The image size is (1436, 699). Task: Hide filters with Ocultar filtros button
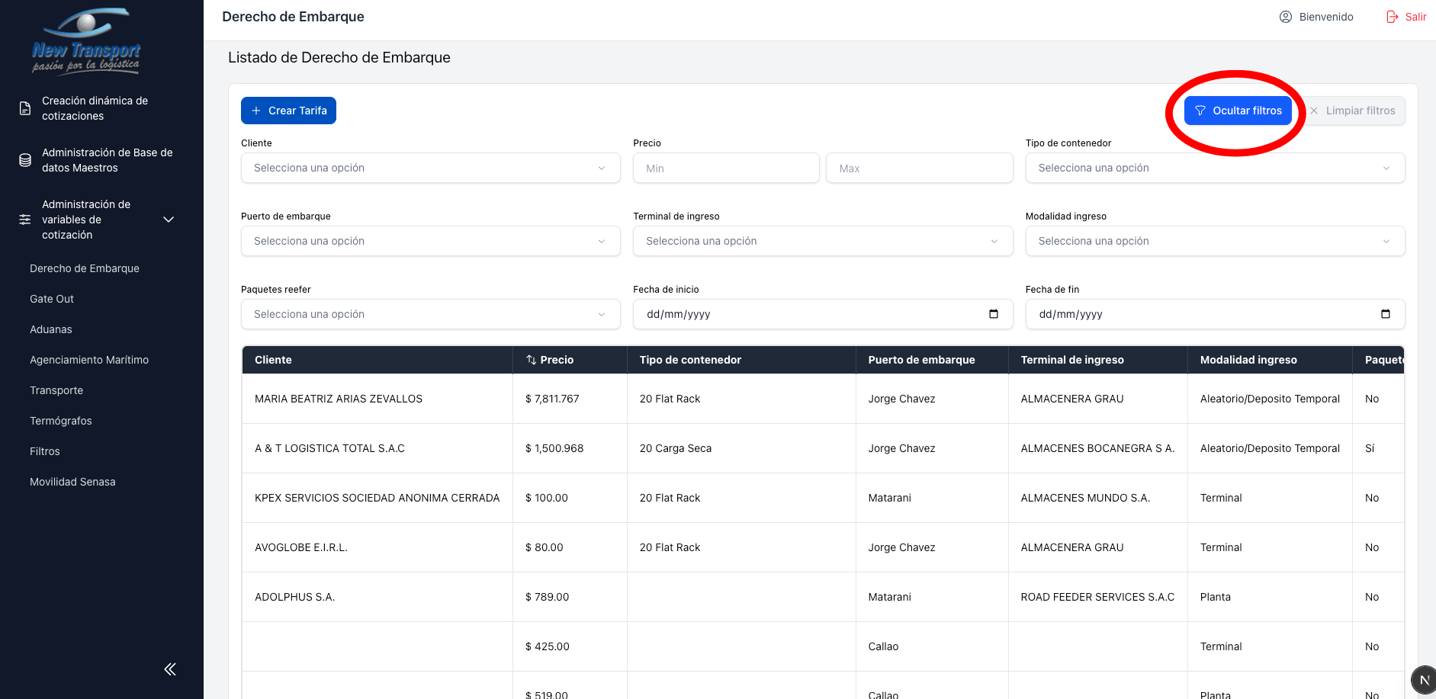pyautogui.click(x=1237, y=111)
